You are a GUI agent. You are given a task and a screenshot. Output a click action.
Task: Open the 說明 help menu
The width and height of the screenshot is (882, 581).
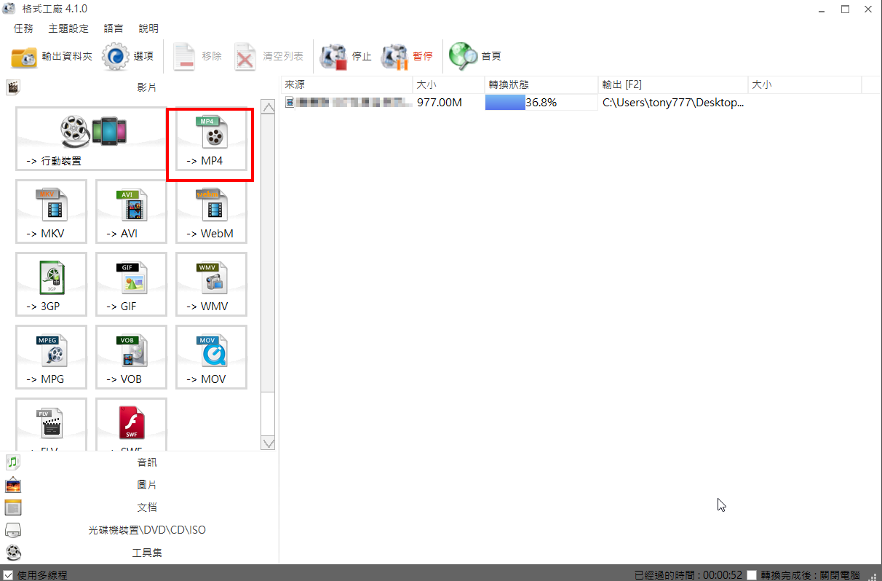pyautogui.click(x=148, y=28)
